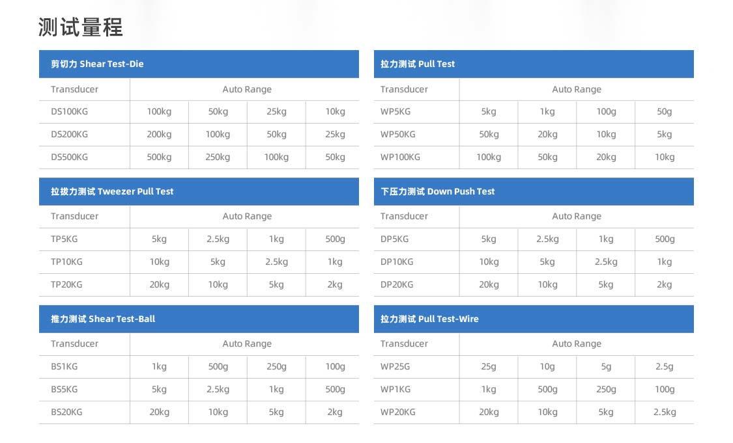The height and width of the screenshot is (443, 733).
Task: Click Auto Range heading in Shear Test-Die table
Action: point(247,89)
